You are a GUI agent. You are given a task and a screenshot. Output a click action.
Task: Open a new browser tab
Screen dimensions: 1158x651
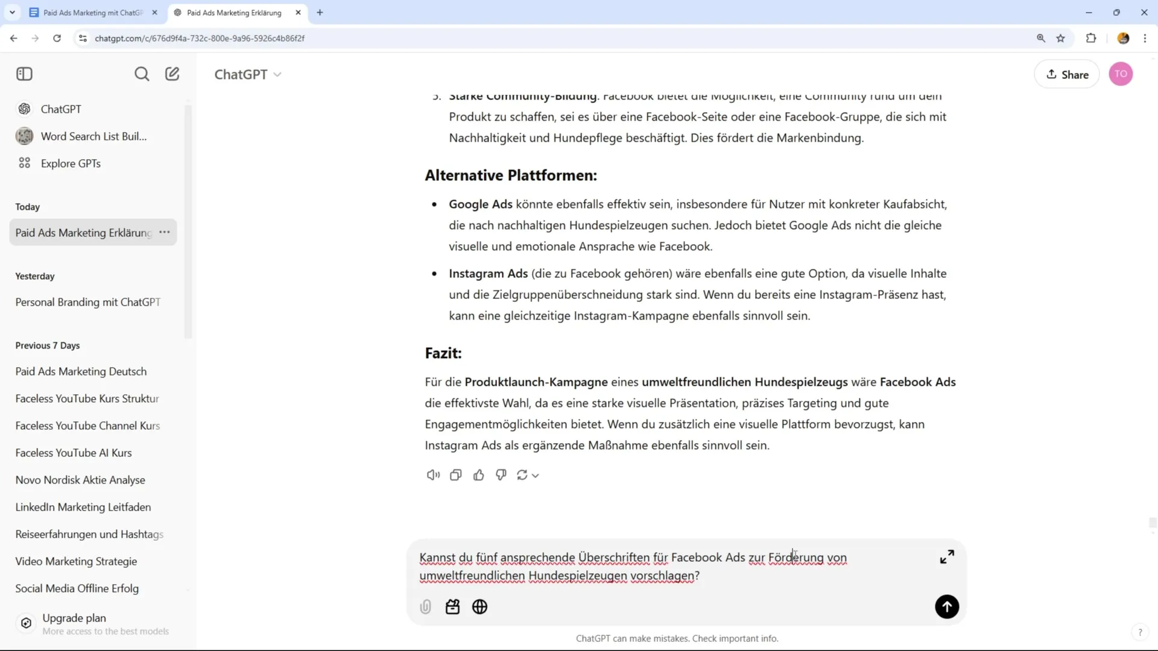320,12
